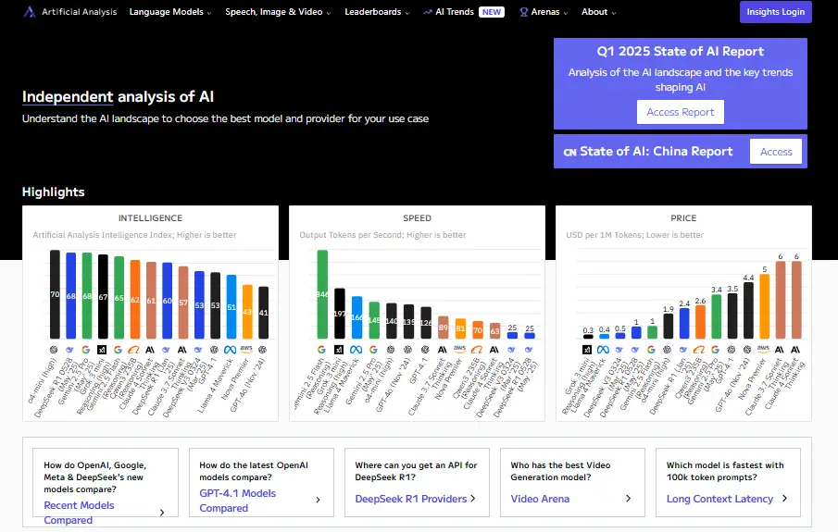
Task: Click the Alibaba logo in the Price chart
Action: (699, 350)
